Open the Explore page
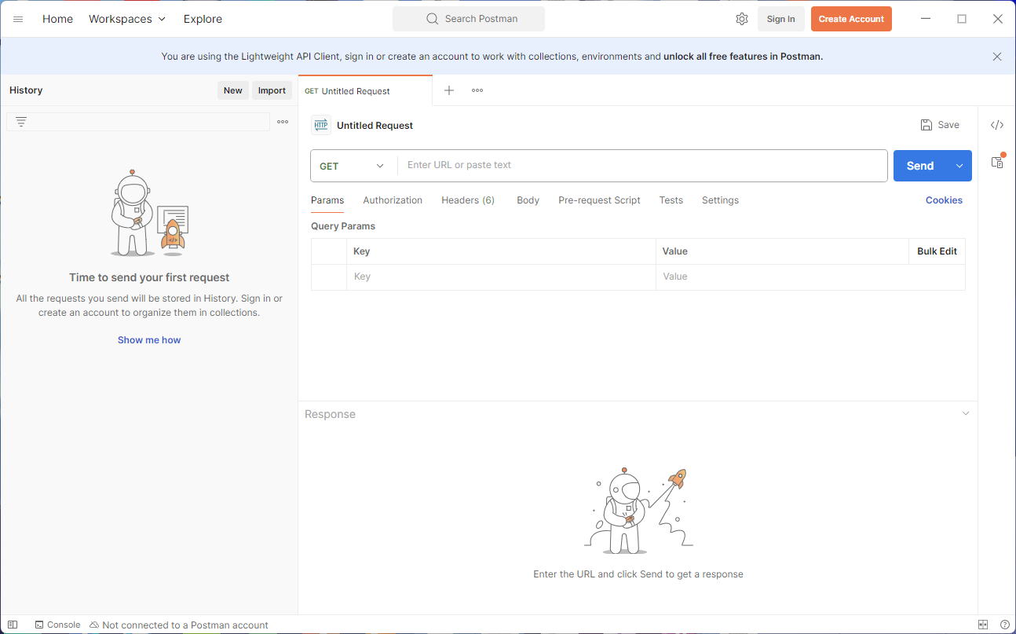Viewport: 1016px width, 634px height. [x=203, y=19]
